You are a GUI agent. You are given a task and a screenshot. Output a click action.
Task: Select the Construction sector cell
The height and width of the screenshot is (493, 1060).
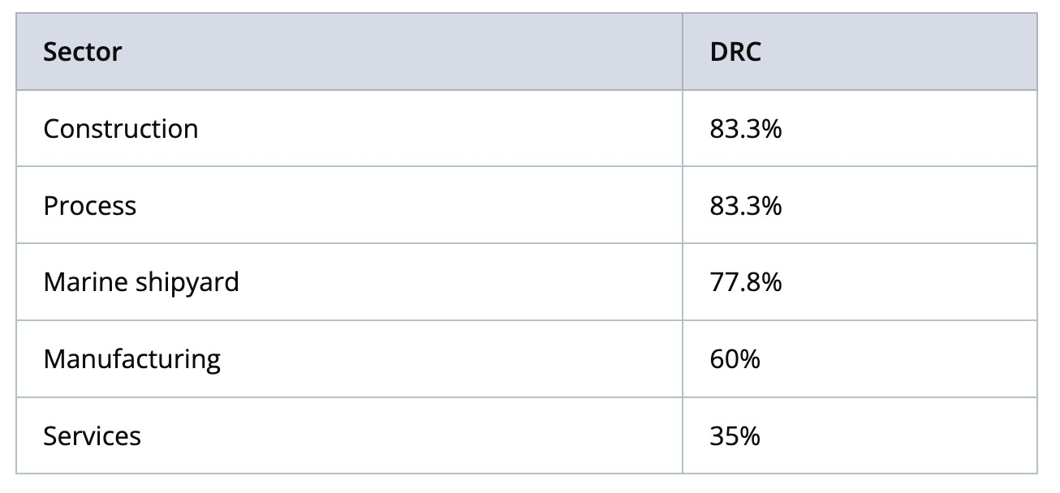point(120,129)
